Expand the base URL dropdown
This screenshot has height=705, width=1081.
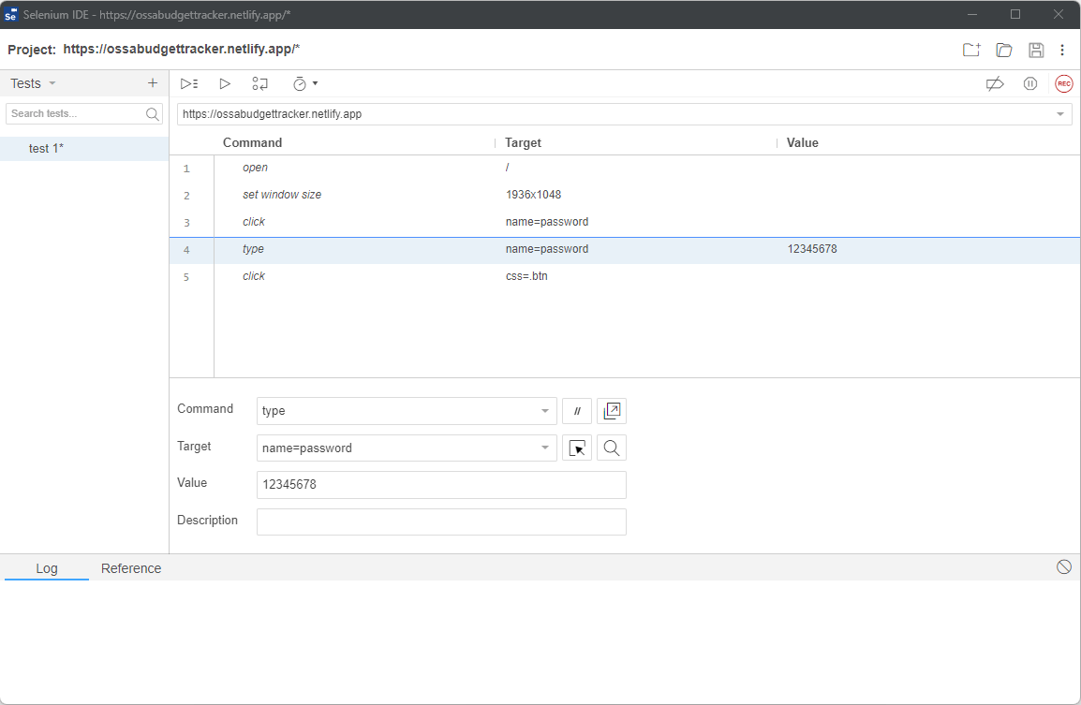1060,114
